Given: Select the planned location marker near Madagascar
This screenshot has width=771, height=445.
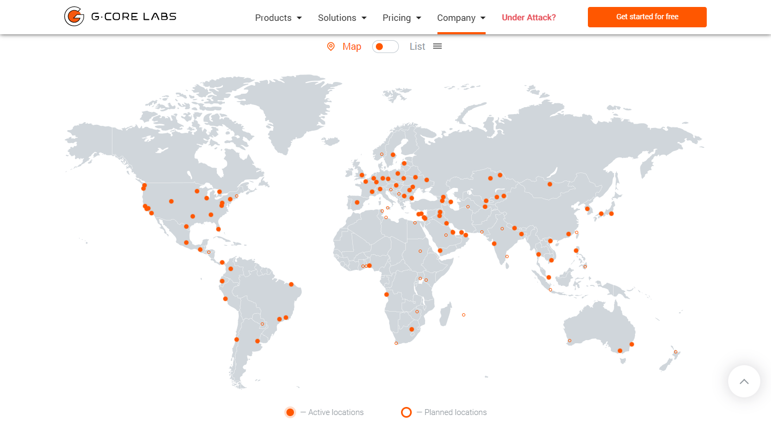Looking at the screenshot, I should point(463,315).
